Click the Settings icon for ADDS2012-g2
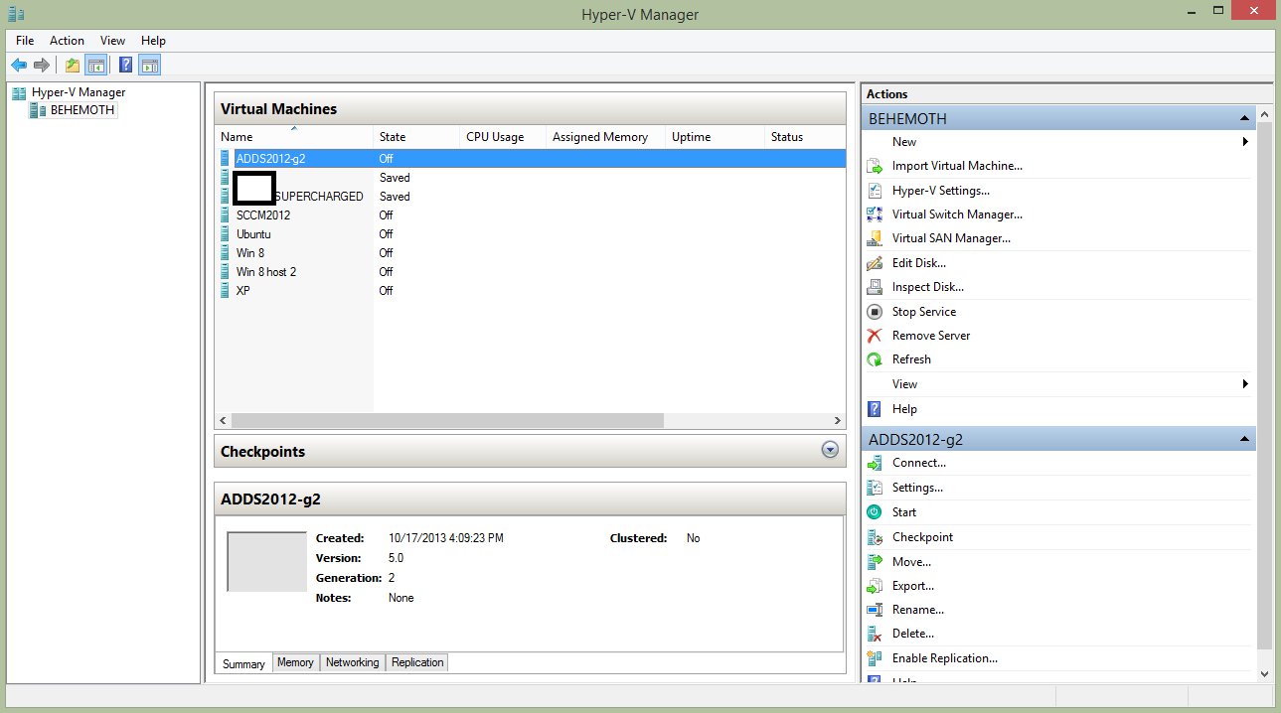Image resolution: width=1281 pixels, height=713 pixels. (x=875, y=488)
